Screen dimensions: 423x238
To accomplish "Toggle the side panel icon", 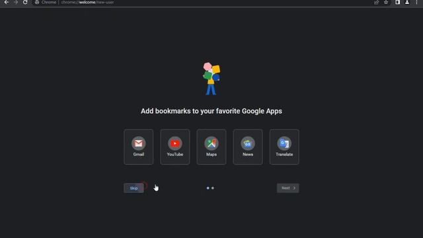I will 398,2.
